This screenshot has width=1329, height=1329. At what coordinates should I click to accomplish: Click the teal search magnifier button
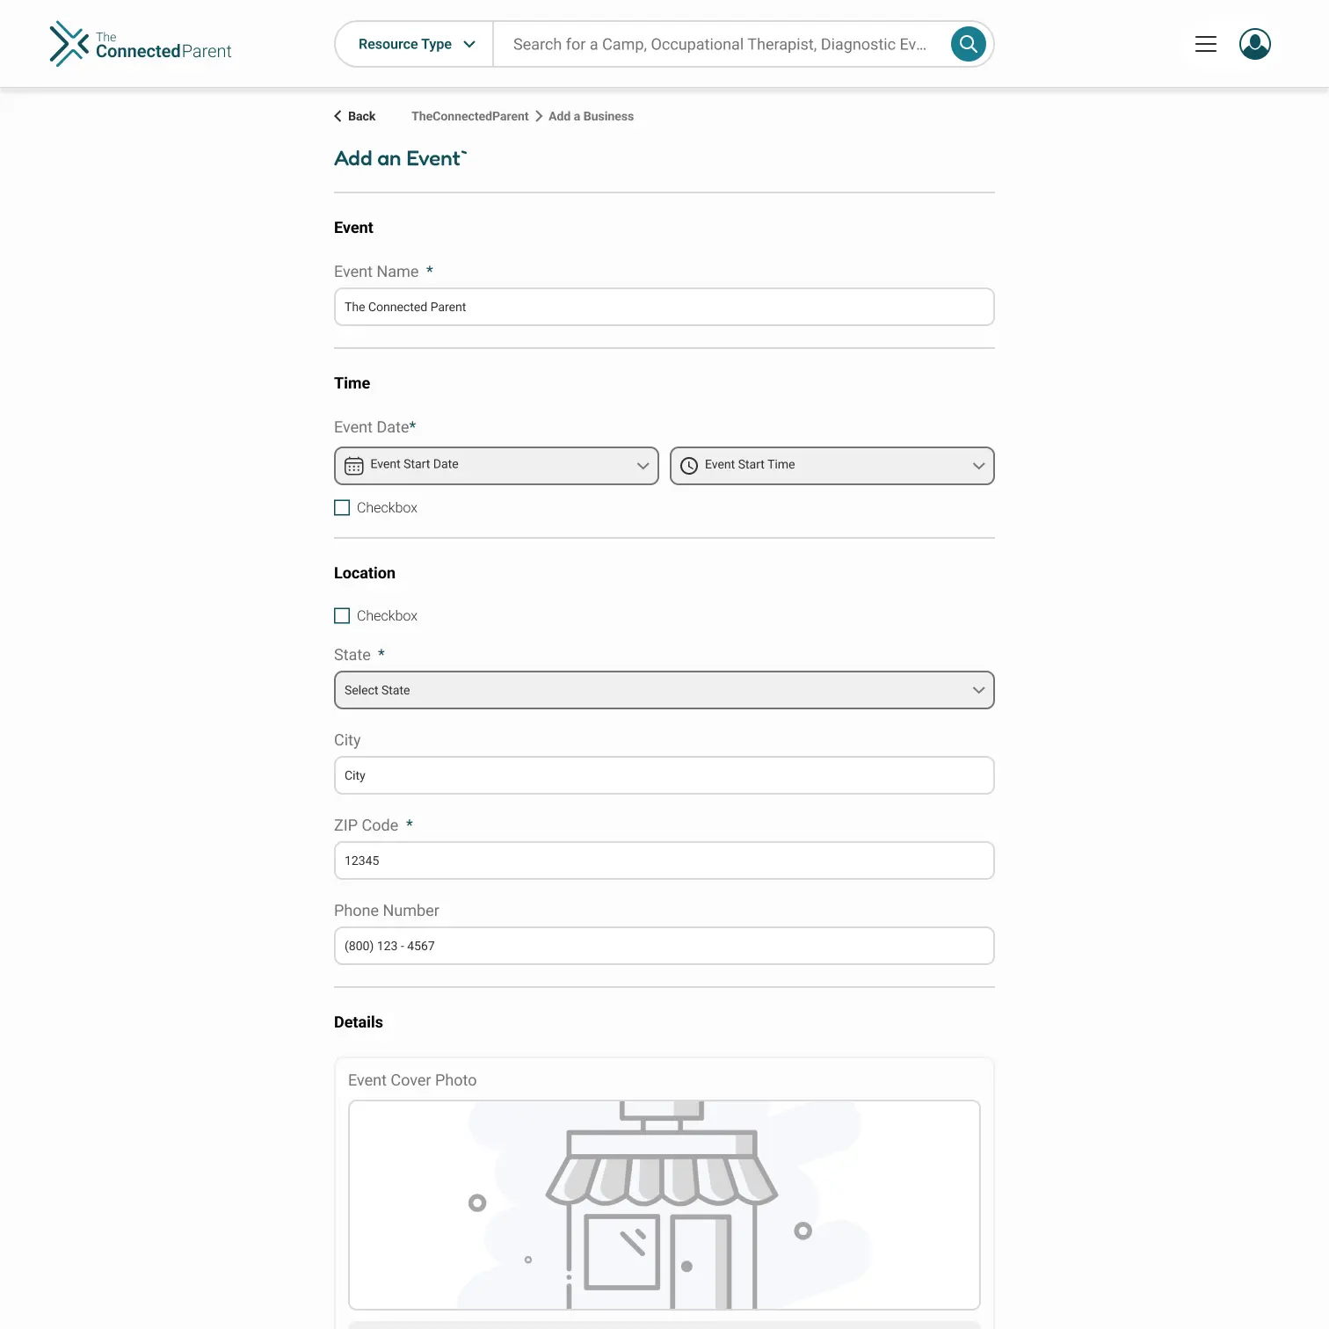968,44
